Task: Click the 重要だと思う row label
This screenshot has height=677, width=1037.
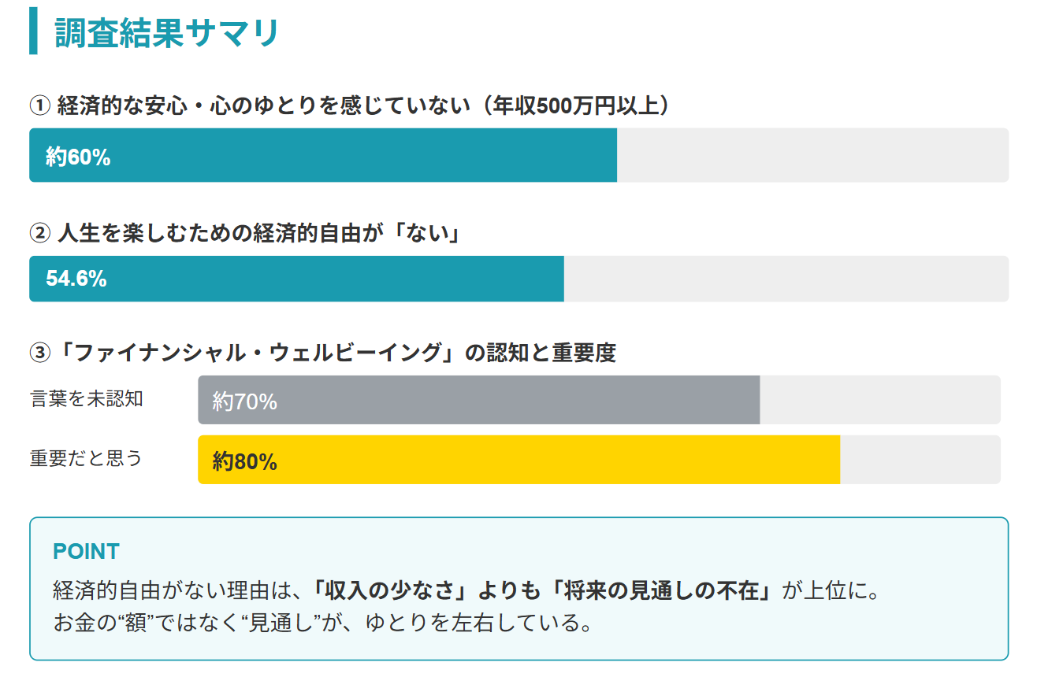Action: (x=87, y=458)
